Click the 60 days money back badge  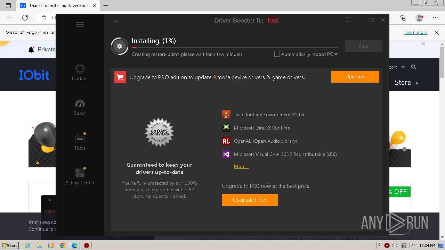[159, 132]
